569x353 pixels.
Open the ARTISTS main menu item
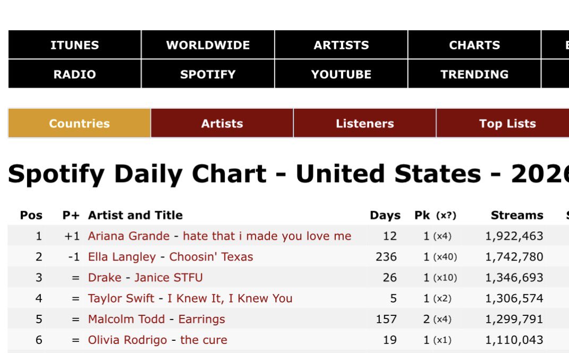coord(341,45)
